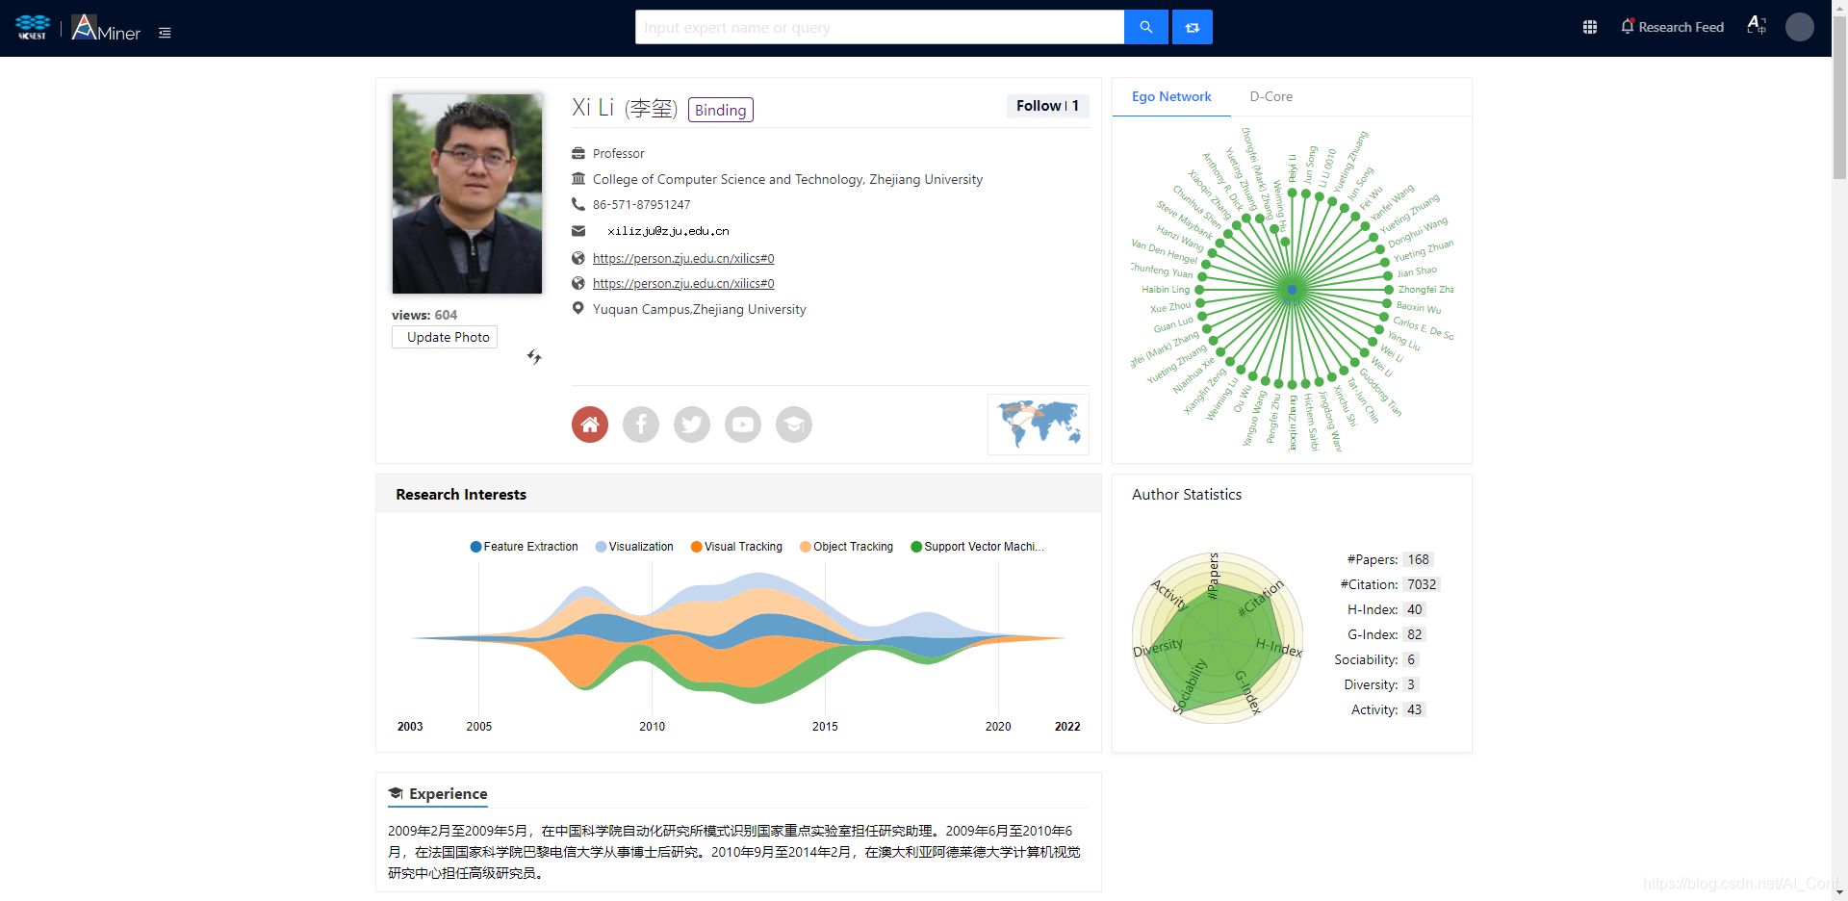The image size is (1848, 901).
Task: Toggle Object Tracking legend item
Action: tap(846, 547)
